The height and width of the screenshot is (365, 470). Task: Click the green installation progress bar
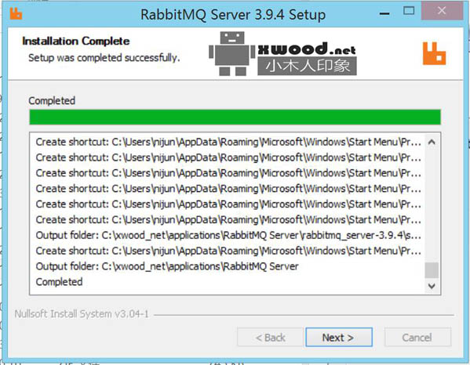tap(235, 117)
